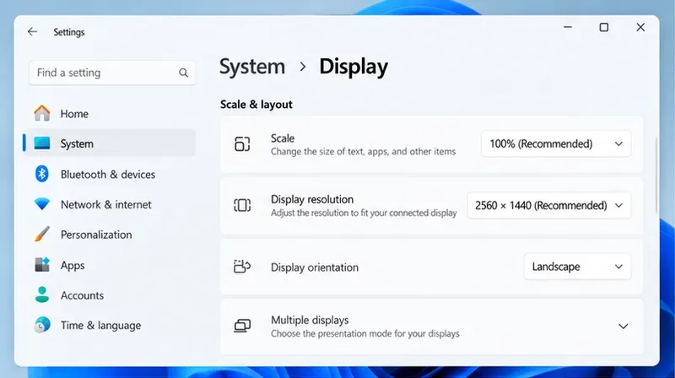The height and width of the screenshot is (378, 675).
Task: Click the Display resolution row icon
Action: (x=242, y=205)
